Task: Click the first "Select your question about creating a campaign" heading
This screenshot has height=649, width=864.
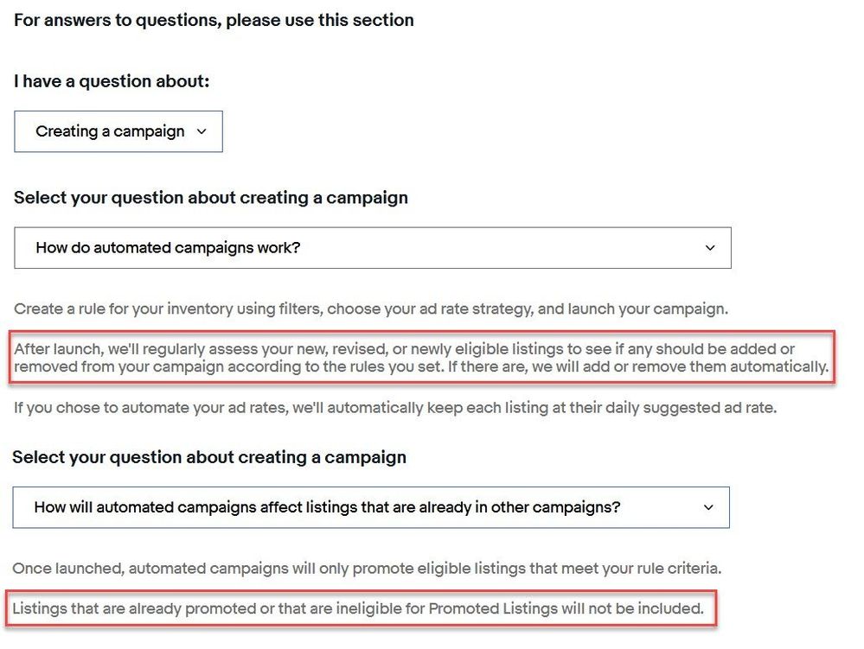Action: pyautogui.click(x=210, y=198)
